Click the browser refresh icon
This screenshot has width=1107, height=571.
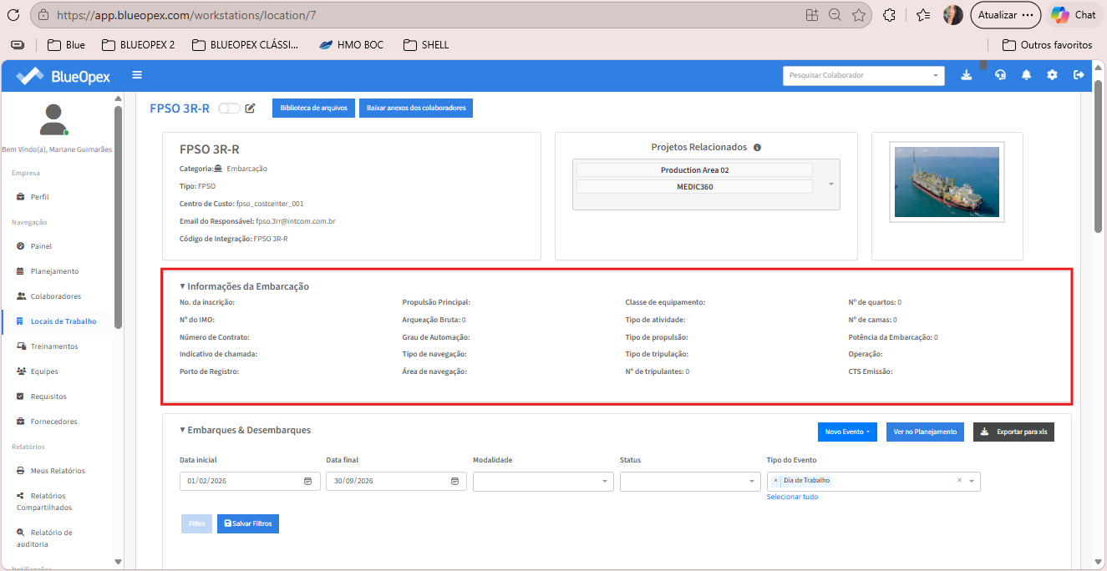[13, 15]
